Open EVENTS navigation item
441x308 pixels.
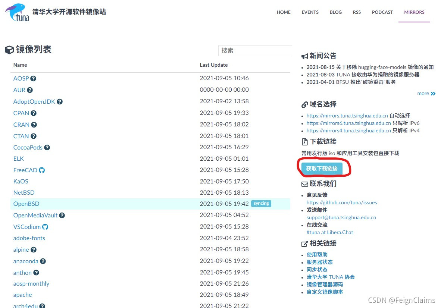(x=310, y=12)
